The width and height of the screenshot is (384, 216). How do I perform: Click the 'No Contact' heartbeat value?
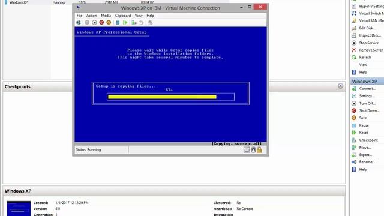coord(244,209)
